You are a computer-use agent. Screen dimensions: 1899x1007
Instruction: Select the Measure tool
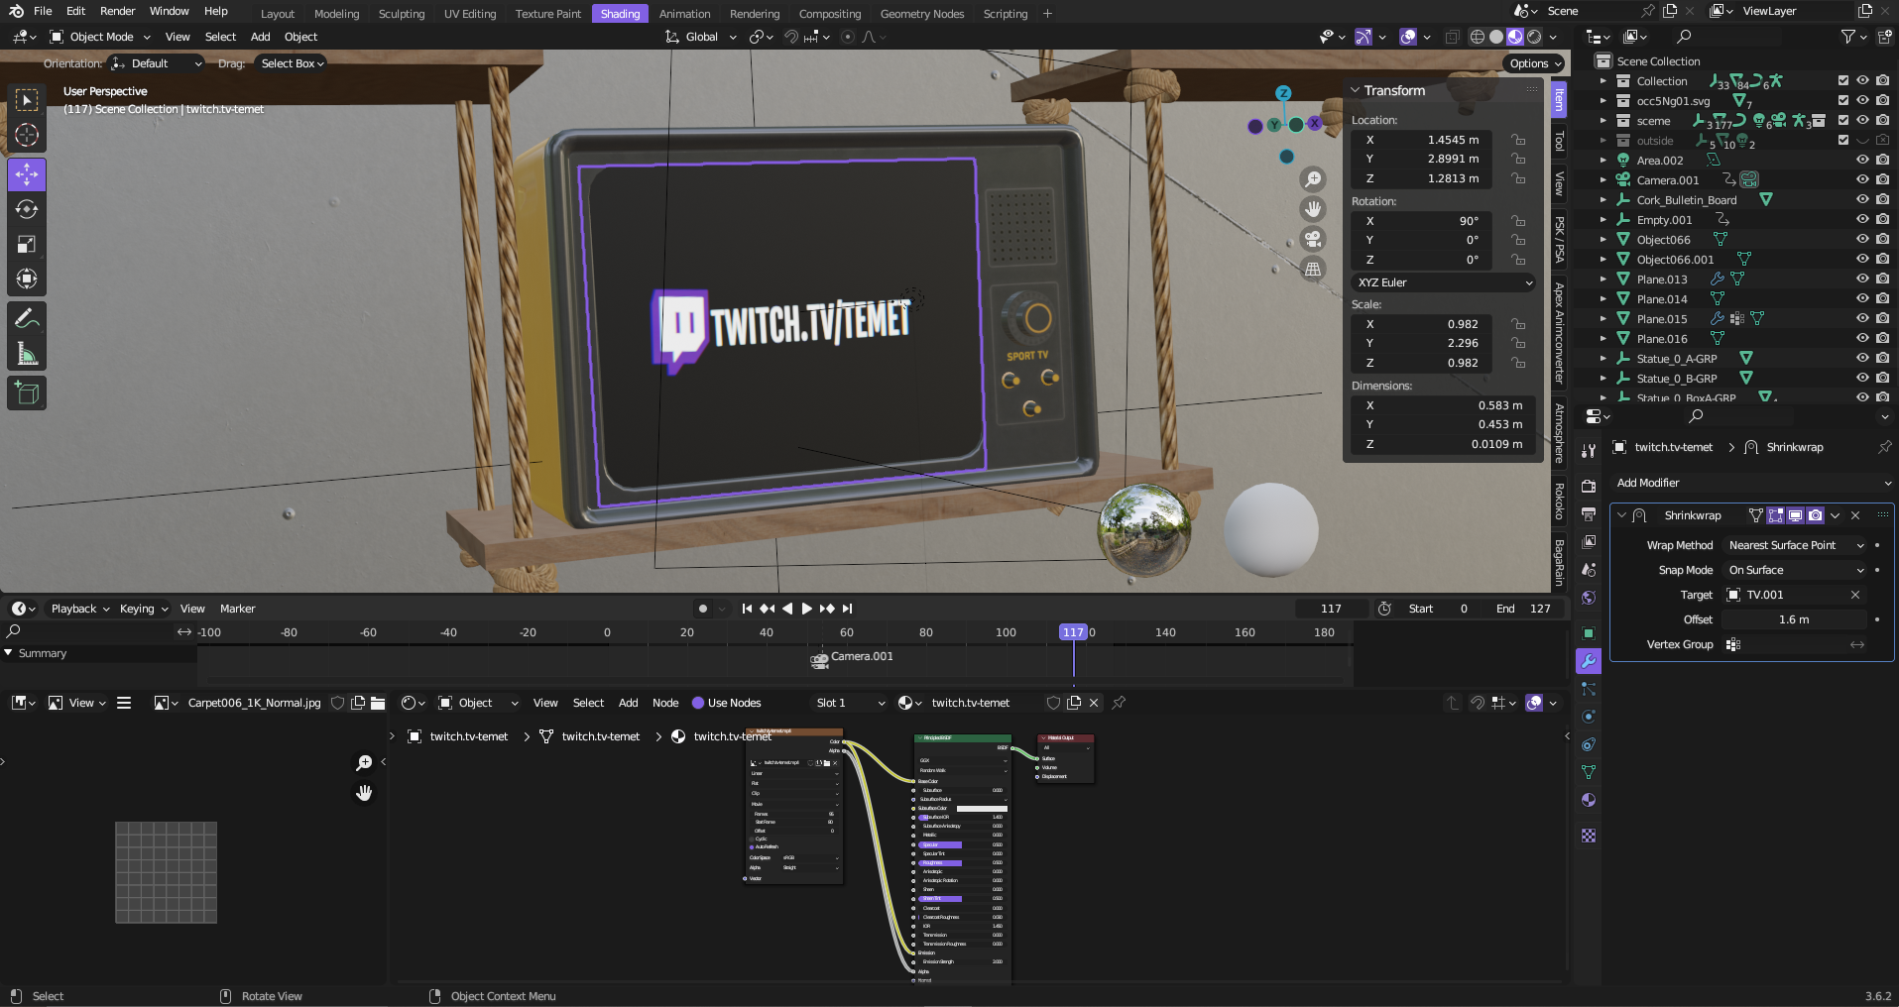[x=27, y=354]
